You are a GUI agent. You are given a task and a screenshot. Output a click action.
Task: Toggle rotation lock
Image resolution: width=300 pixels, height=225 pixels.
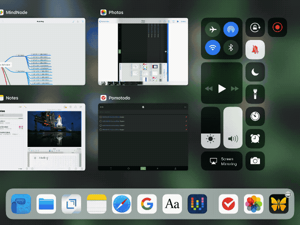255,28
